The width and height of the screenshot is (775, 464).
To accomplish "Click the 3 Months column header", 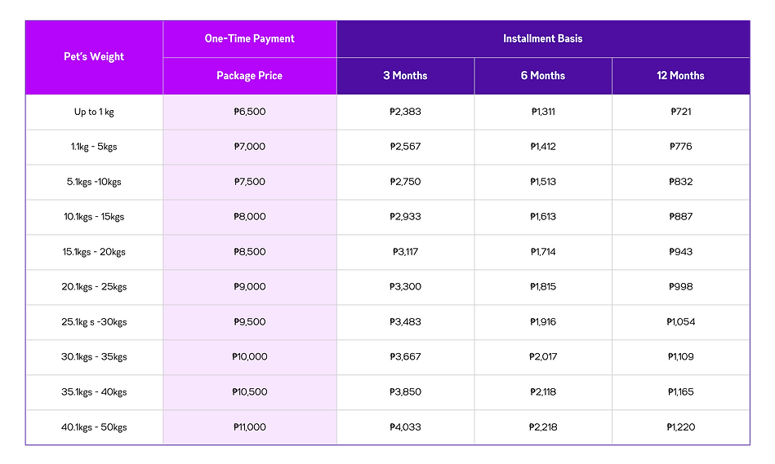I will 405,76.
